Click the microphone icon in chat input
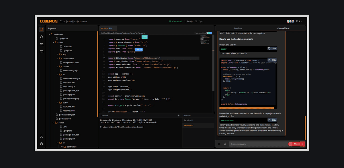This screenshot has height=168, width=344. pyautogui.click(x=225, y=144)
